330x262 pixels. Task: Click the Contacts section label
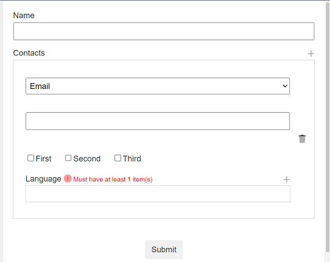tap(29, 53)
